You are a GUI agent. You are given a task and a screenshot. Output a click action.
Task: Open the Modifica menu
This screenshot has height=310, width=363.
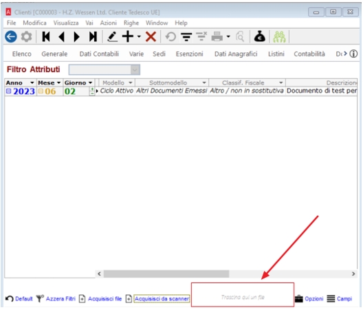[x=34, y=23]
